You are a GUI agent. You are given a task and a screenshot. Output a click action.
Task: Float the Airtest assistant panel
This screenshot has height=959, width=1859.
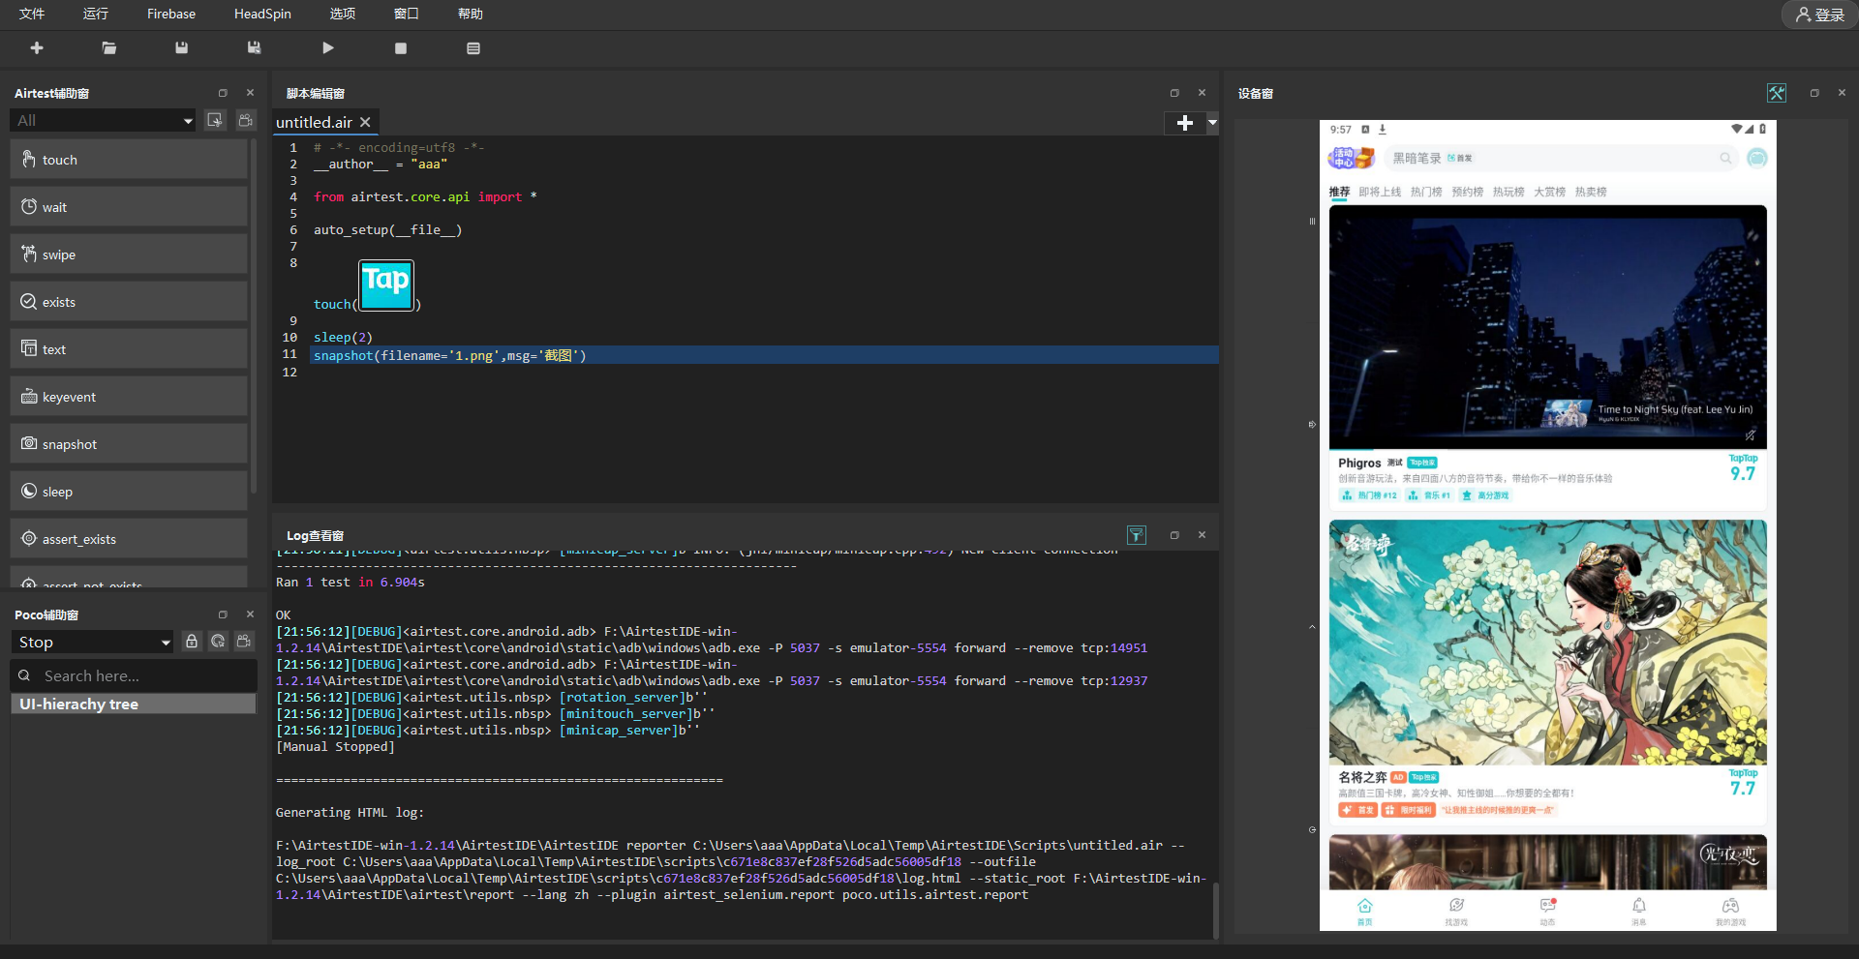pyautogui.click(x=223, y=93)
